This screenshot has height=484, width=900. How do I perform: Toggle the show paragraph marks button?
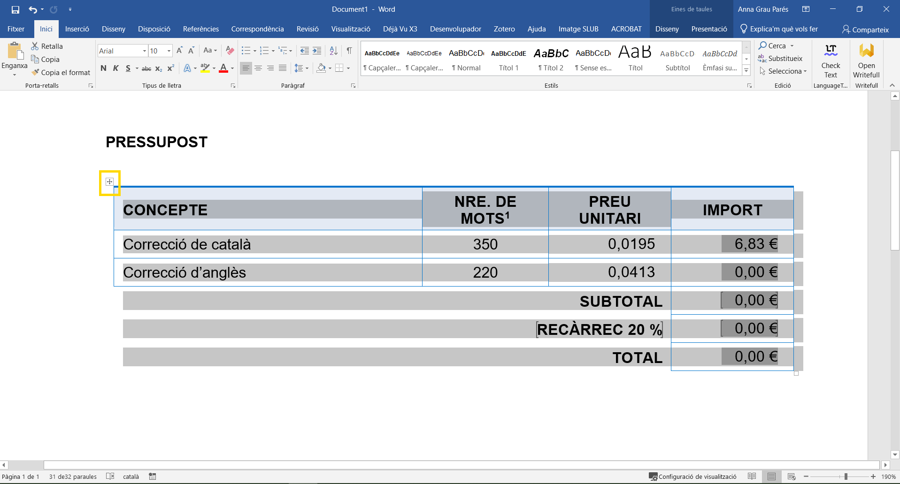click(x=349, y=51)
